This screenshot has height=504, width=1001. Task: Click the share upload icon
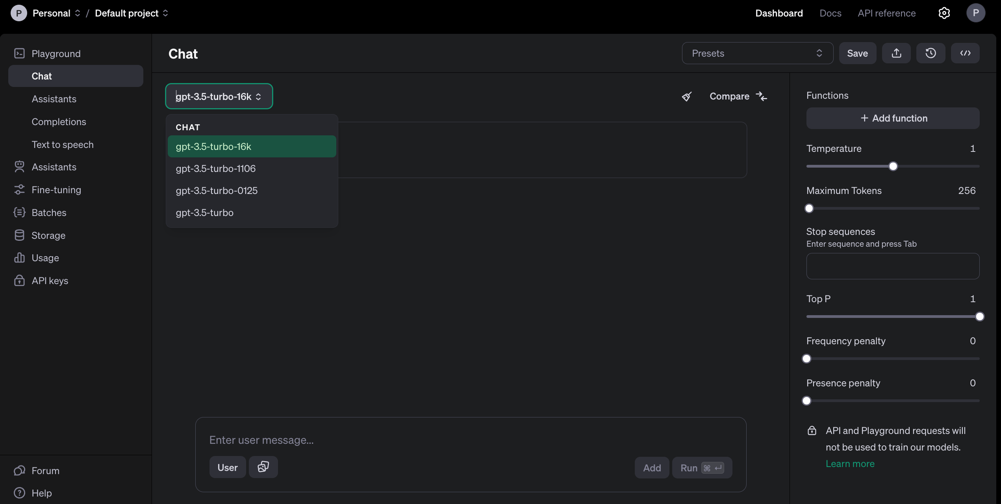point(896,53)
